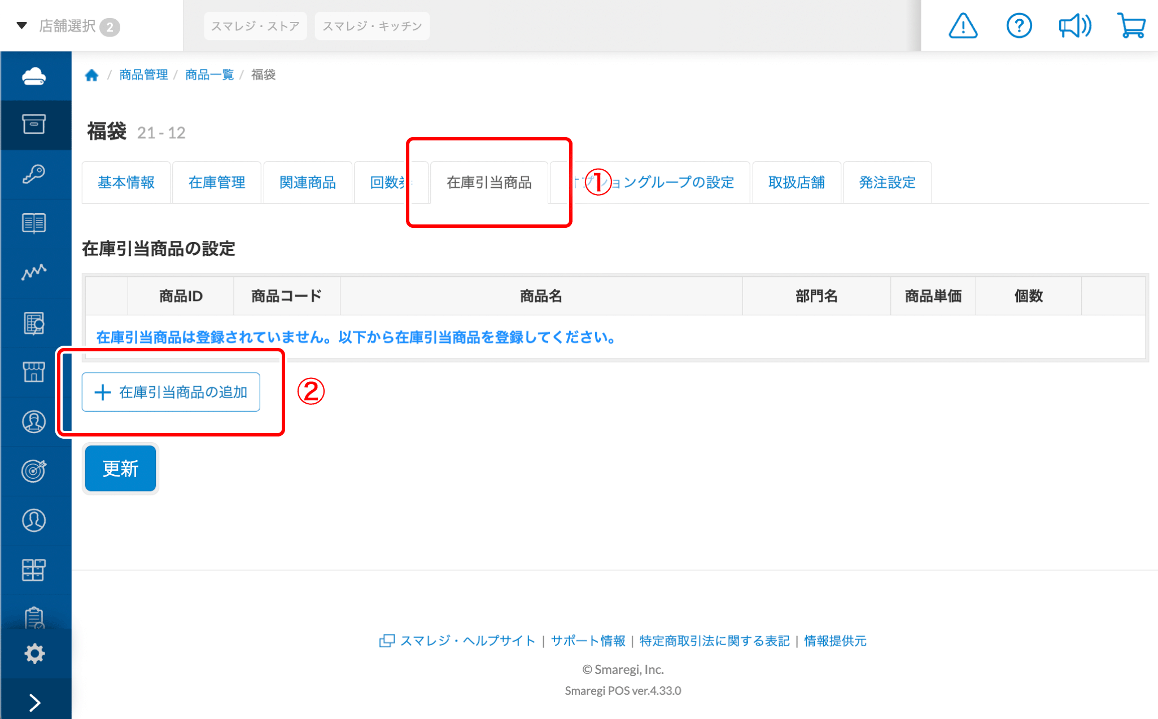1158x719 pixels.
Task: Open the clipboard icon in sidebar
Action: 35,617
